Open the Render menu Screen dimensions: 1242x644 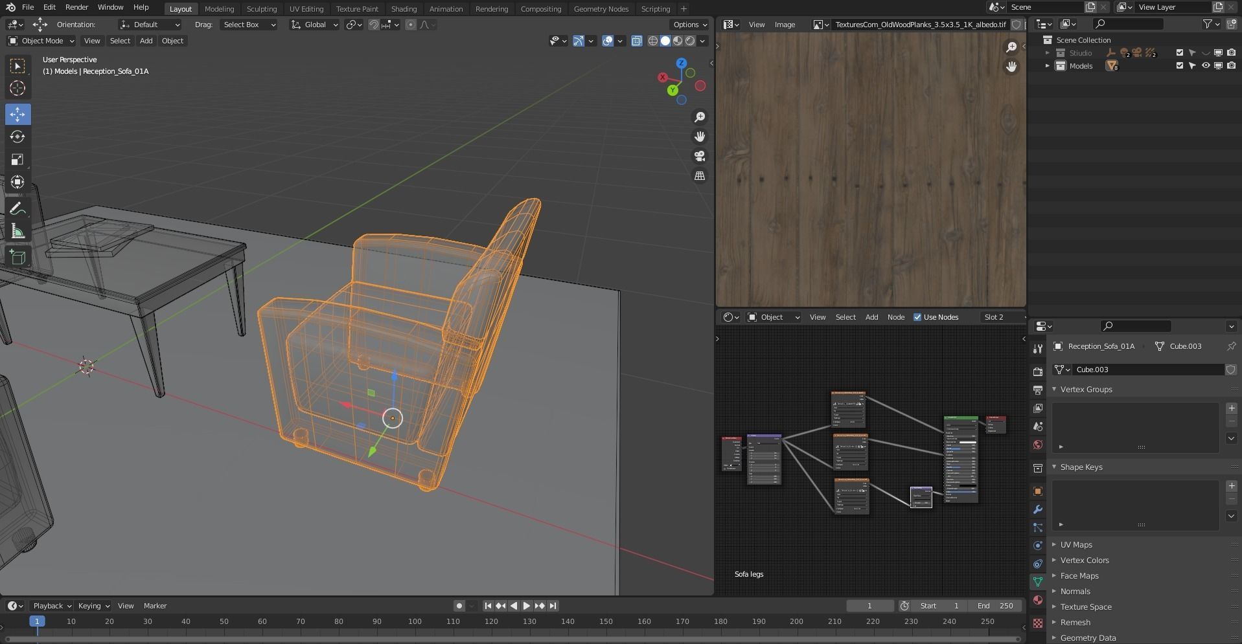76,7
